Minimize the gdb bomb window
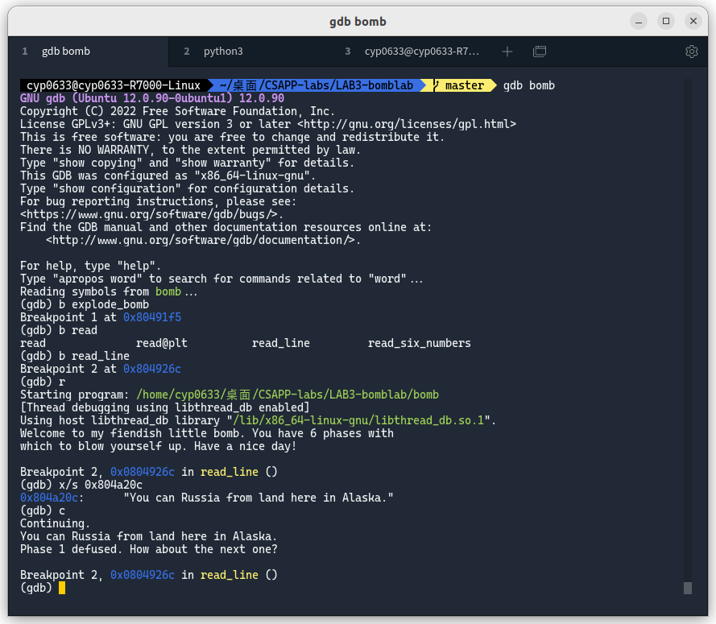The width and height of the screenshot is (716, 624). [x=639, y=22]
